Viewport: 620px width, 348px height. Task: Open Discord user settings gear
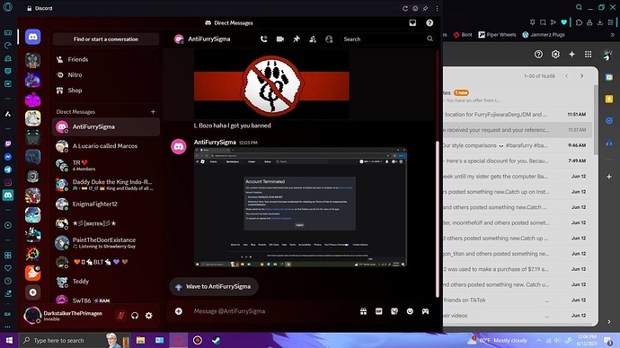point(148,315)
